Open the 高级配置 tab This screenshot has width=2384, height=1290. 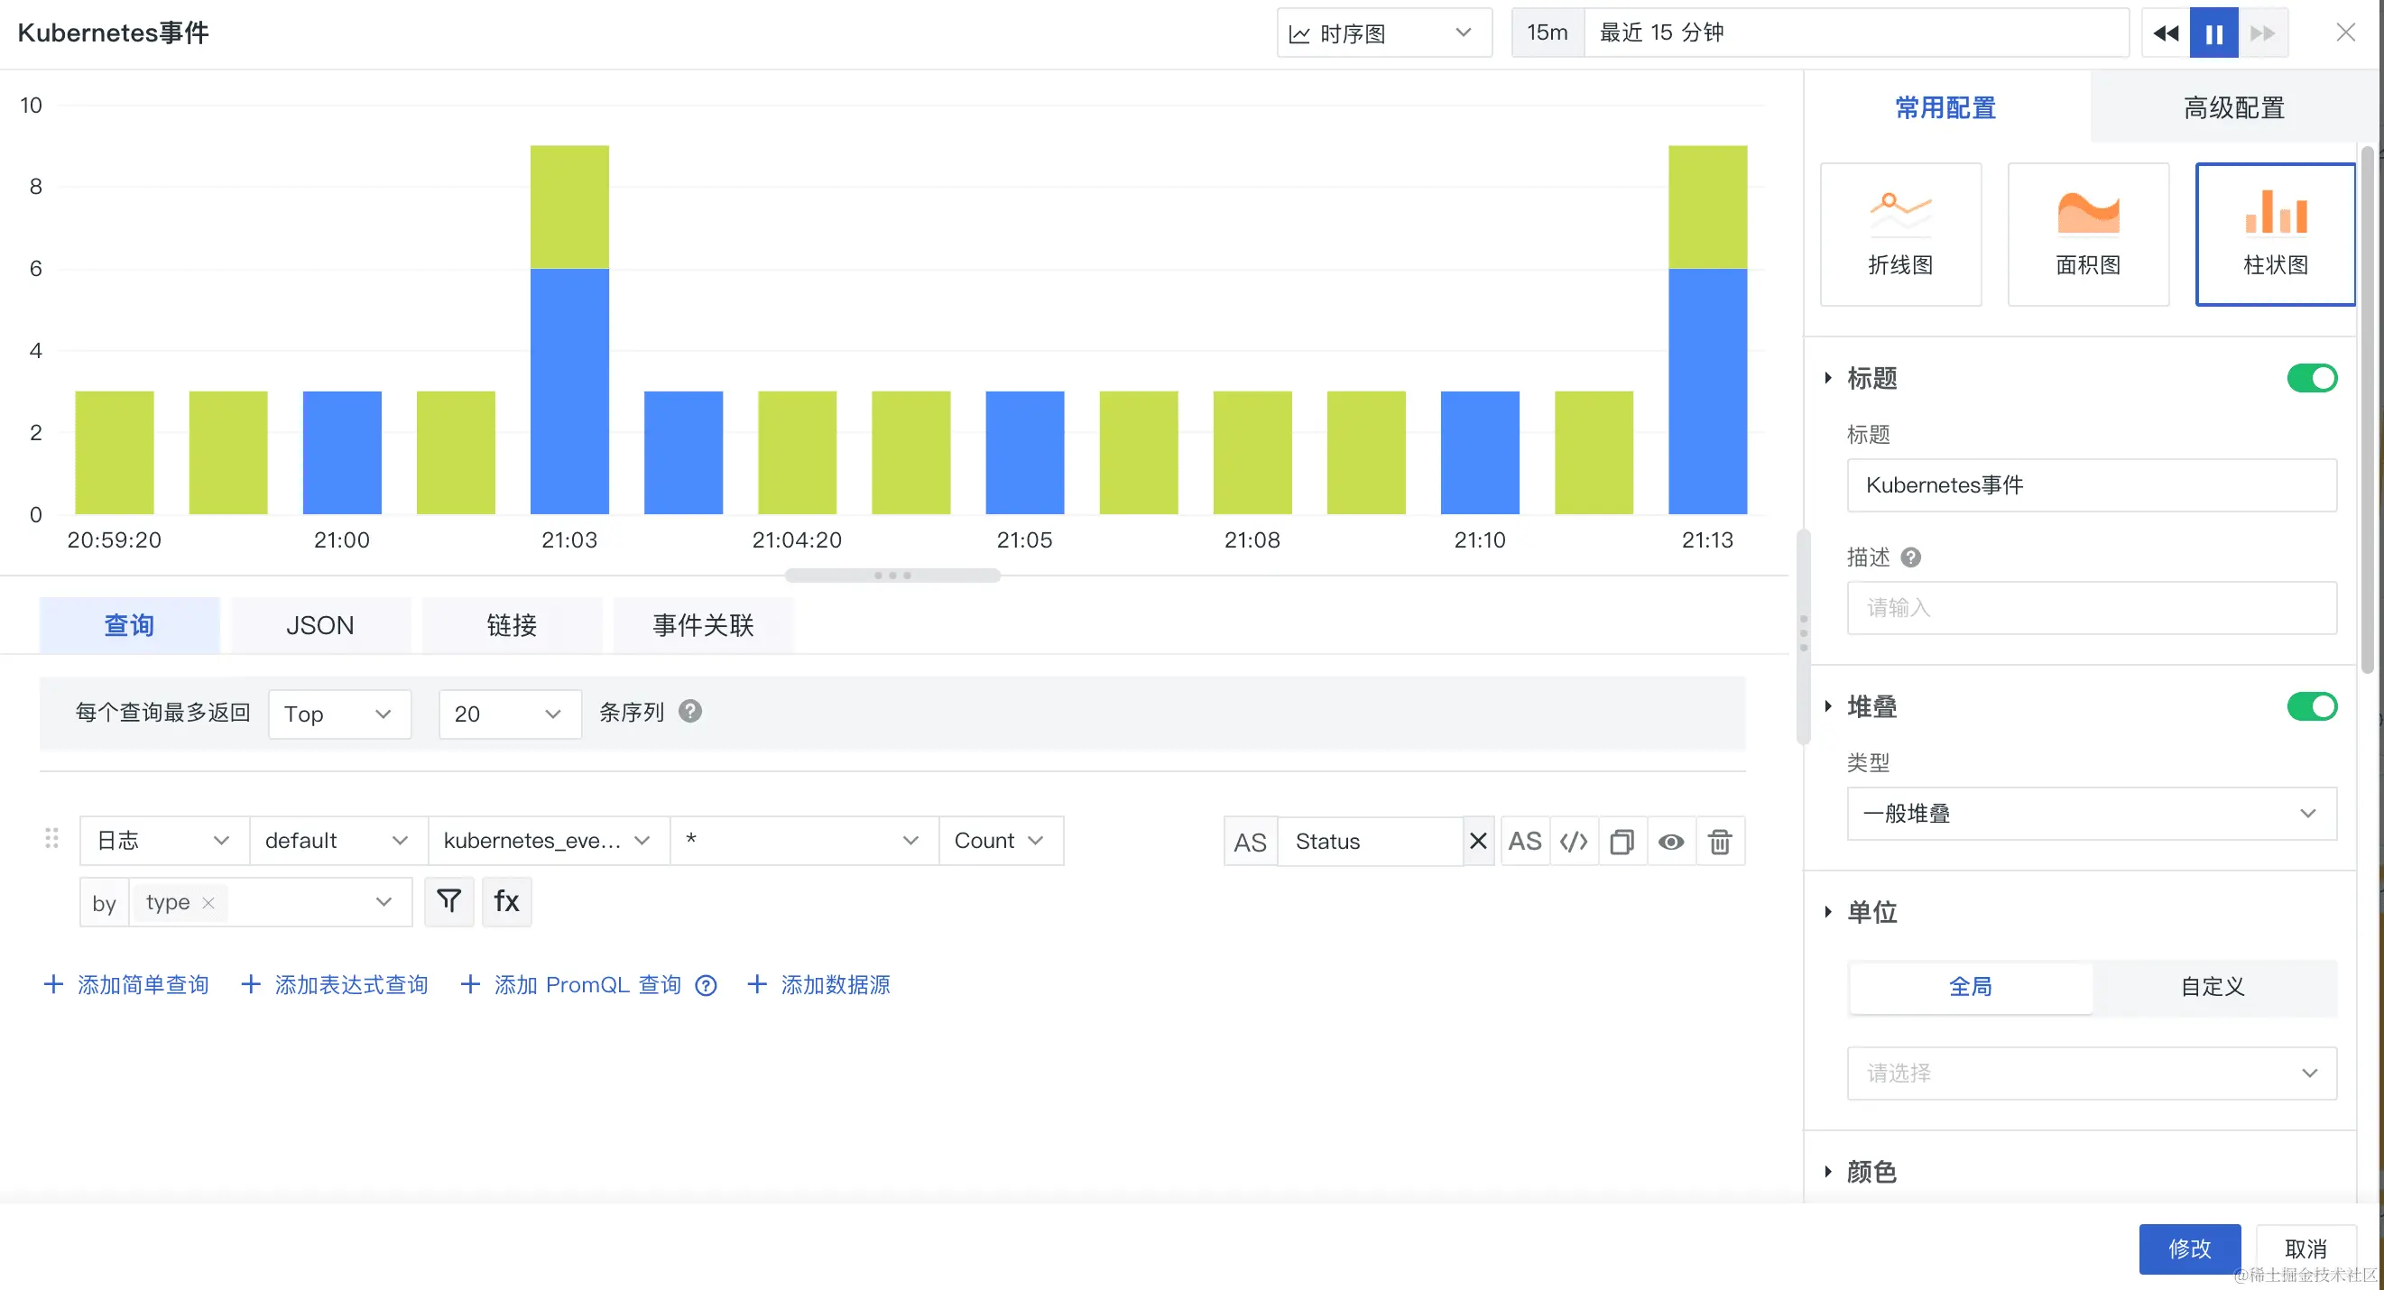[2233, 107]
